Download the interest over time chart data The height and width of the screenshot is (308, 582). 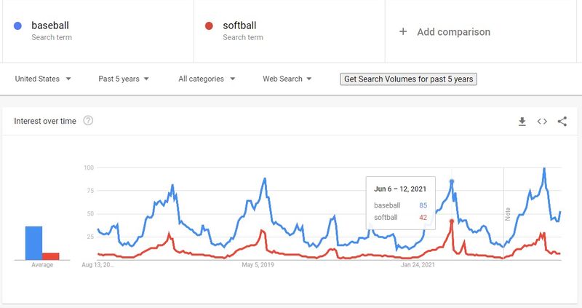[522, 122]
